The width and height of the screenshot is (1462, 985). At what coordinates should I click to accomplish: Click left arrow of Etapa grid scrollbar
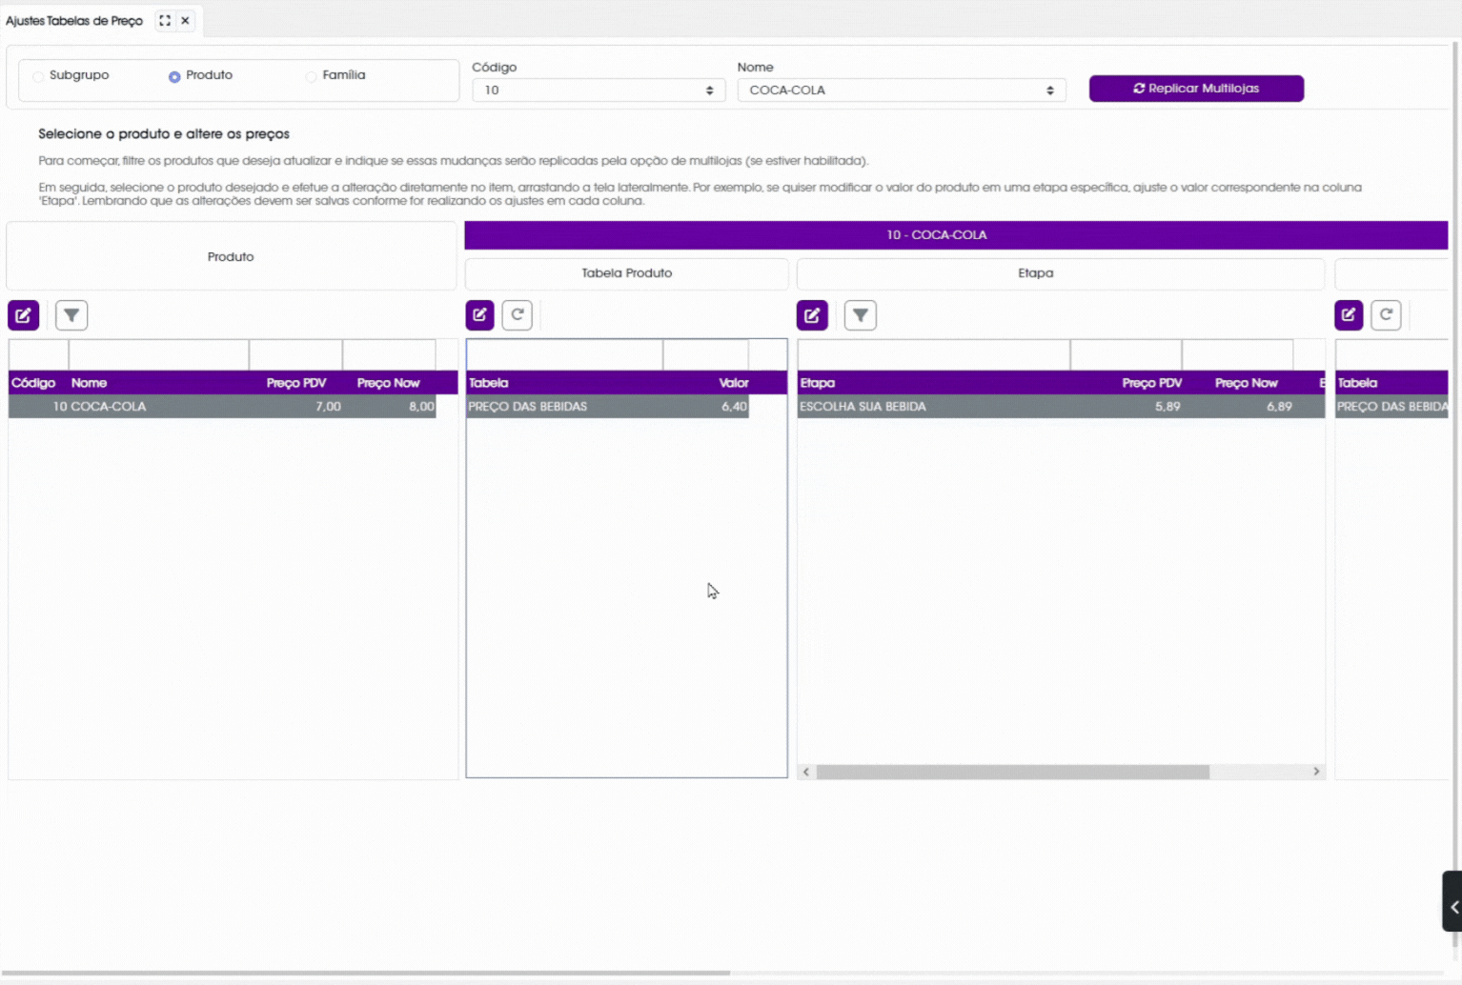[x=806, y=772]
